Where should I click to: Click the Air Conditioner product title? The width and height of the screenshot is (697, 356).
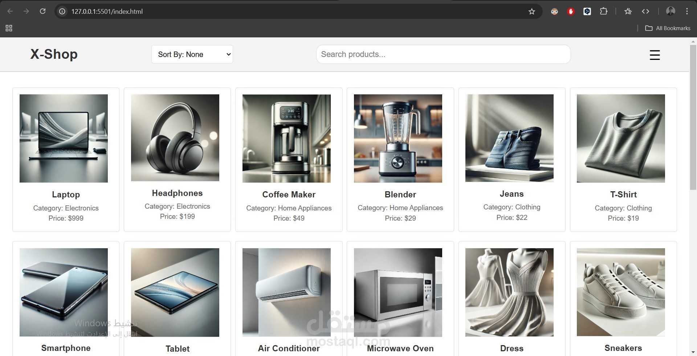tap(289, 348)
